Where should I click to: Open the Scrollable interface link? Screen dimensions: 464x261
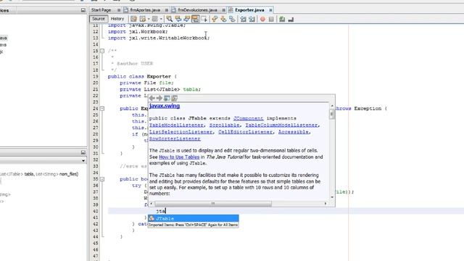click(x=224, y=125)
